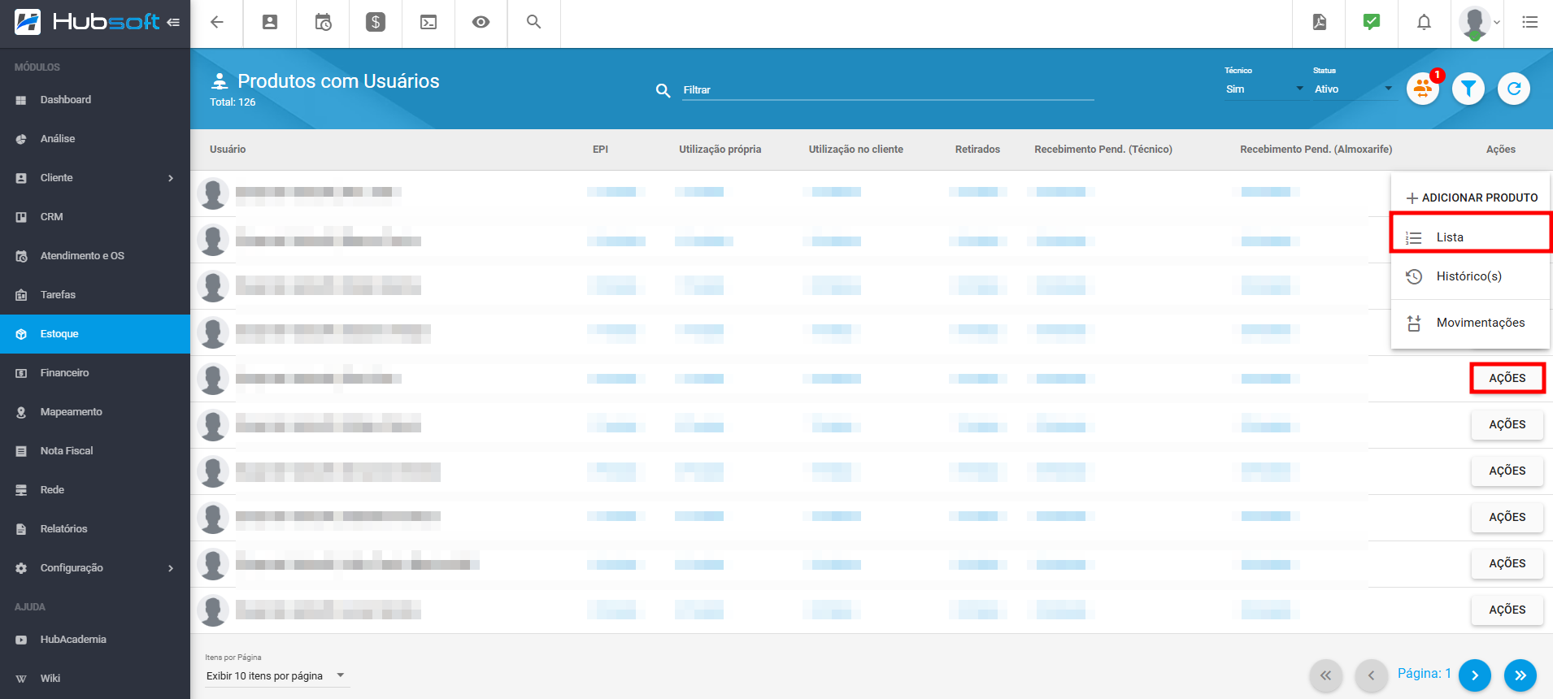This screenshot has height=699, width=1553.
Task: Open the list menu icon at top right
Action: (x=1529, y=22)
